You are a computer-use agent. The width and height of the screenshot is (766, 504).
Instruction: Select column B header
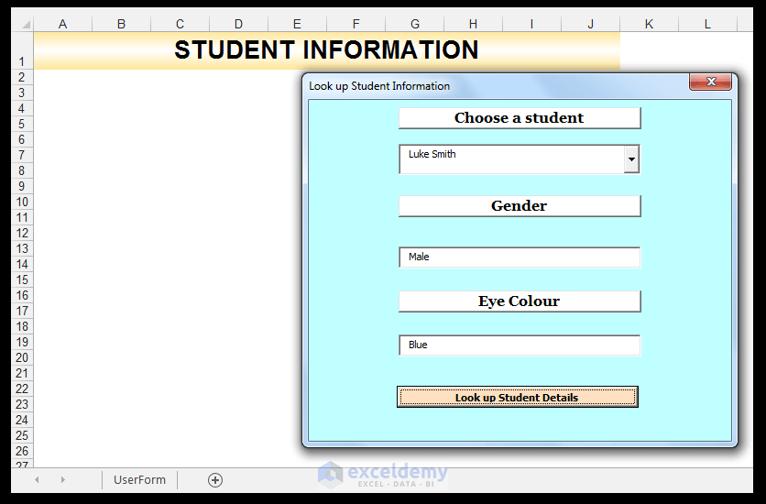[121, 24]
